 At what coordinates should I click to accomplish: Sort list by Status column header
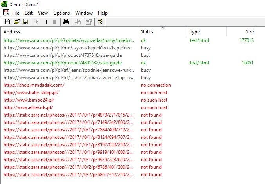pyautogui.click(x=147, y=32)
